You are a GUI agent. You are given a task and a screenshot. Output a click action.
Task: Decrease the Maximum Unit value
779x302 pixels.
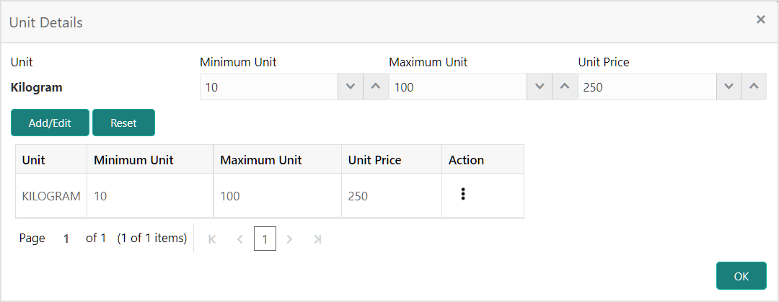pyautogui.click(x=540, y=87)
